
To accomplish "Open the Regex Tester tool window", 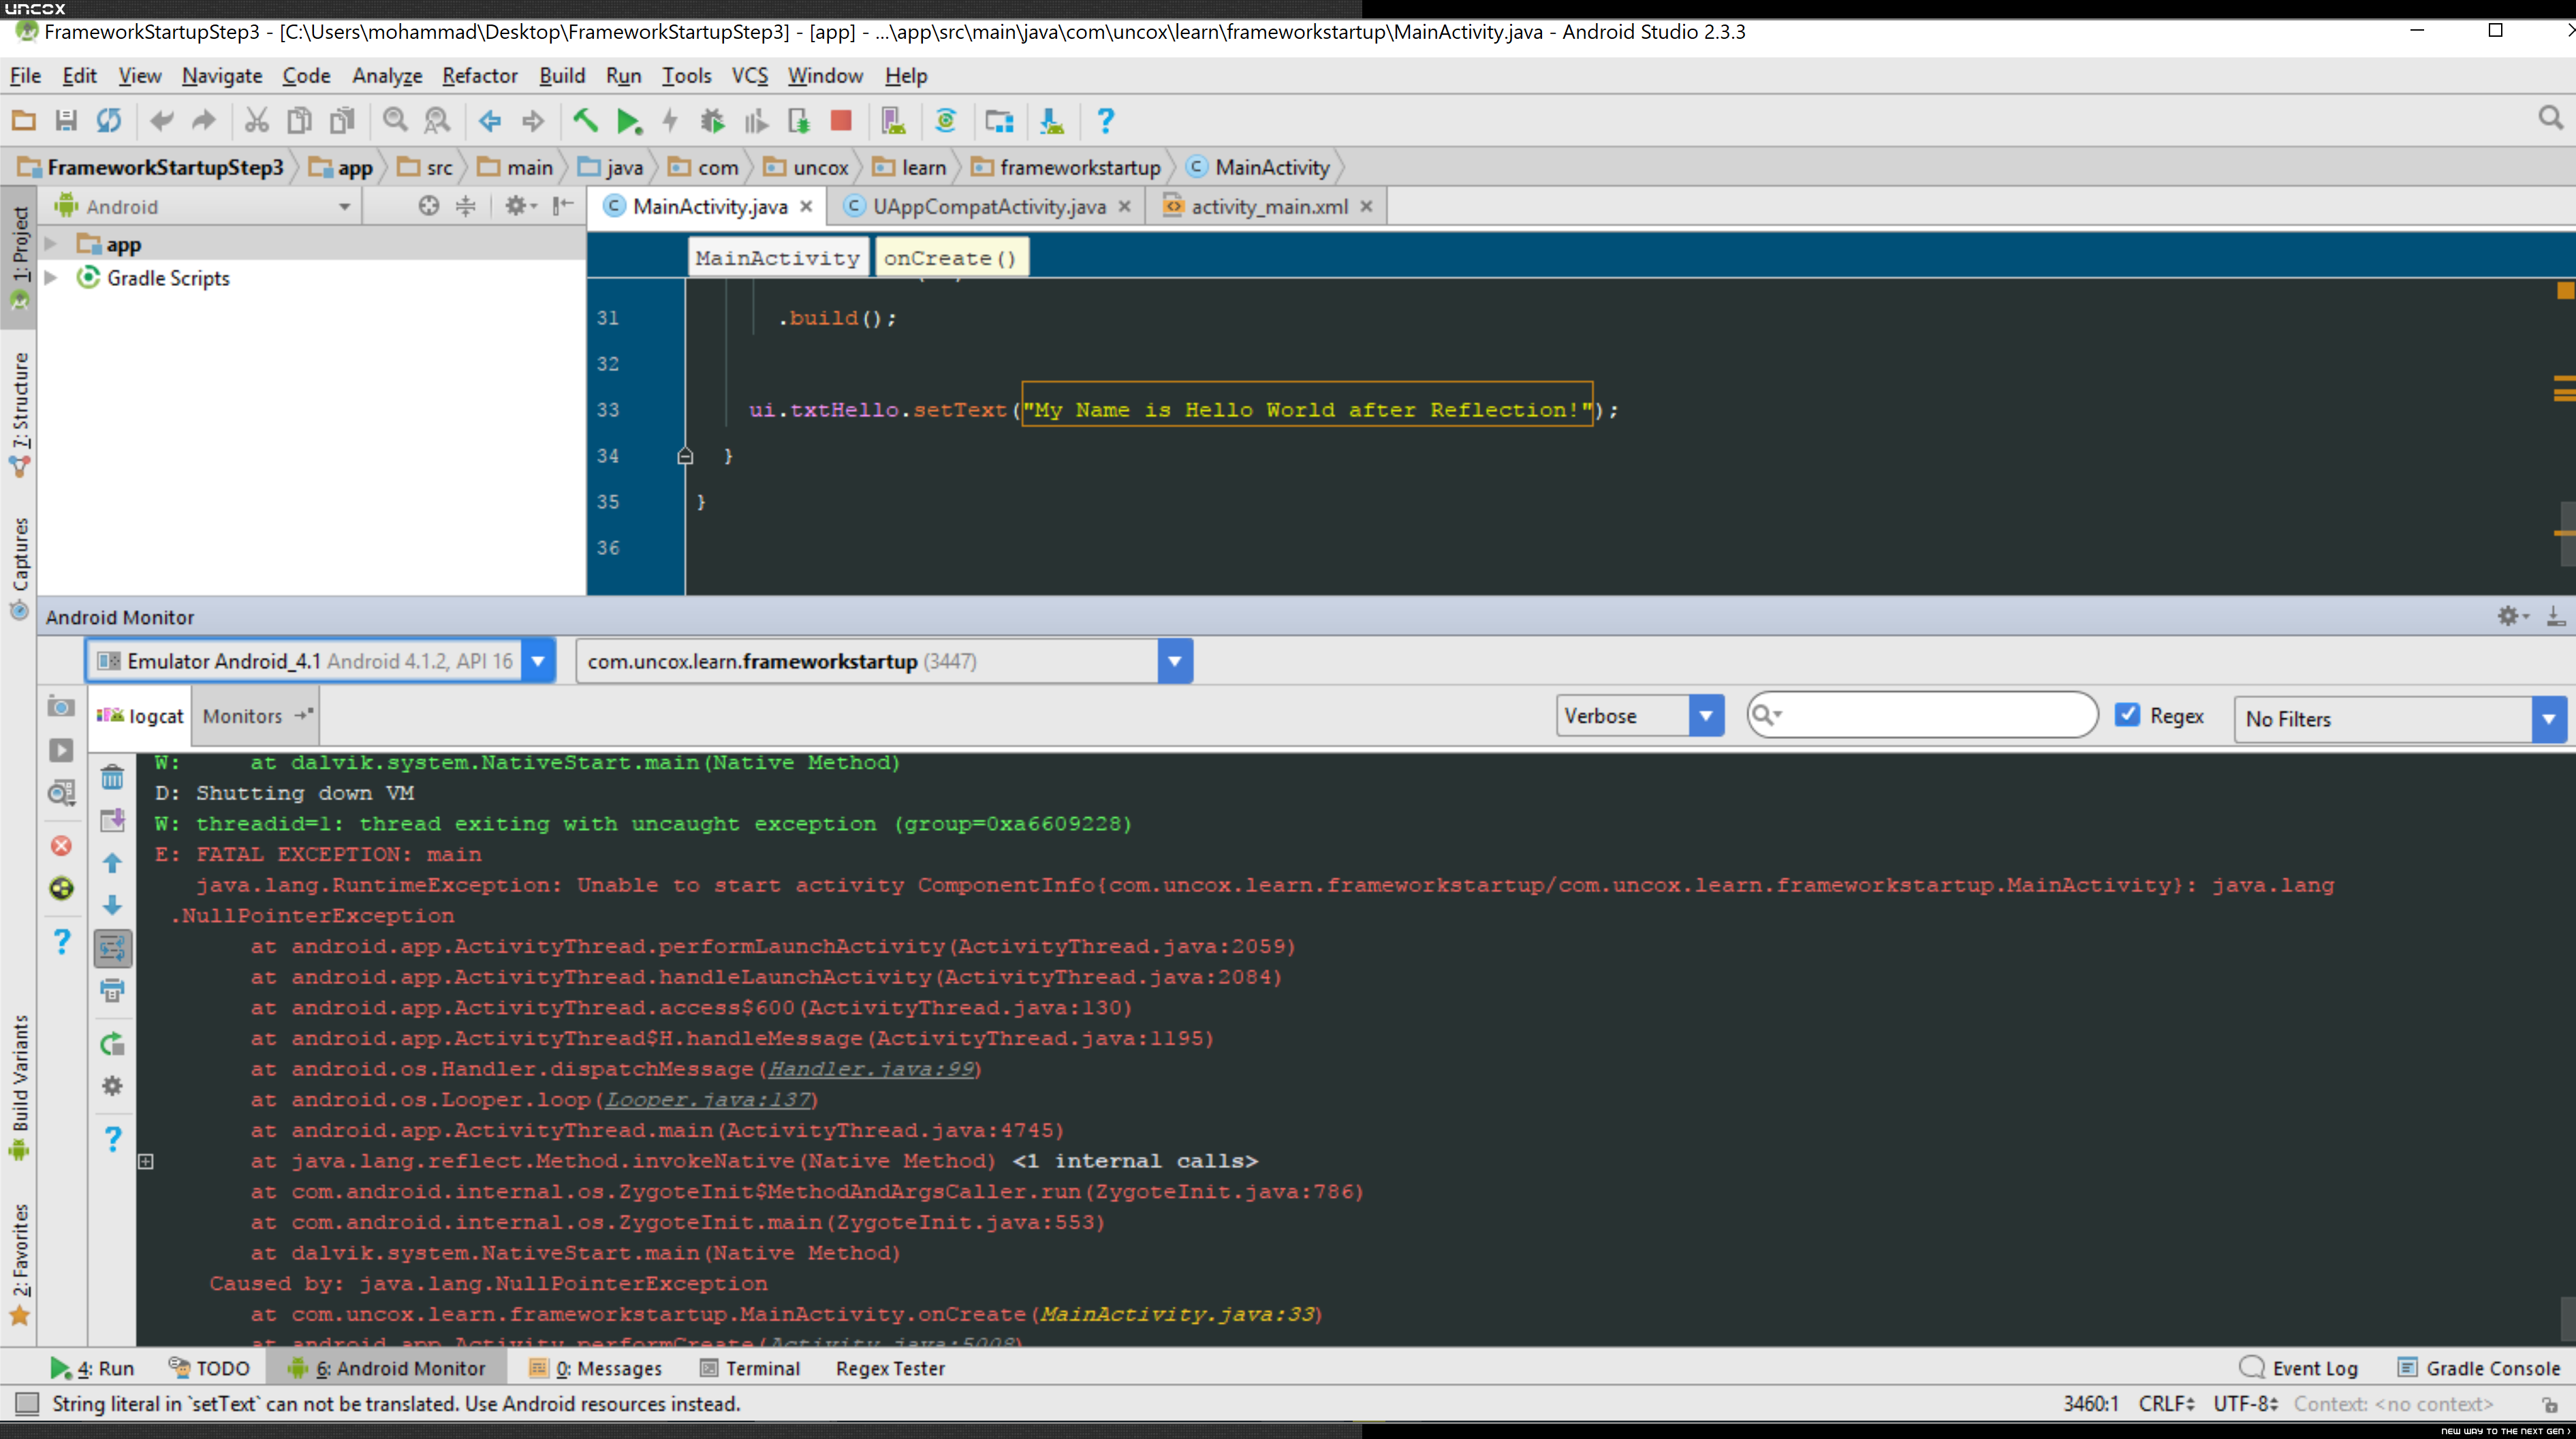I will [x=890, y=1368].
